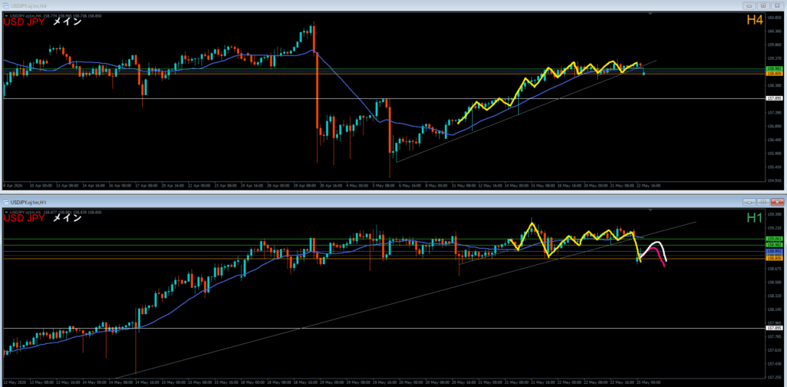This screenshot has width=787, height=387.
Task: Click the orange H4 timeframe label
Action: coord(755,20)
